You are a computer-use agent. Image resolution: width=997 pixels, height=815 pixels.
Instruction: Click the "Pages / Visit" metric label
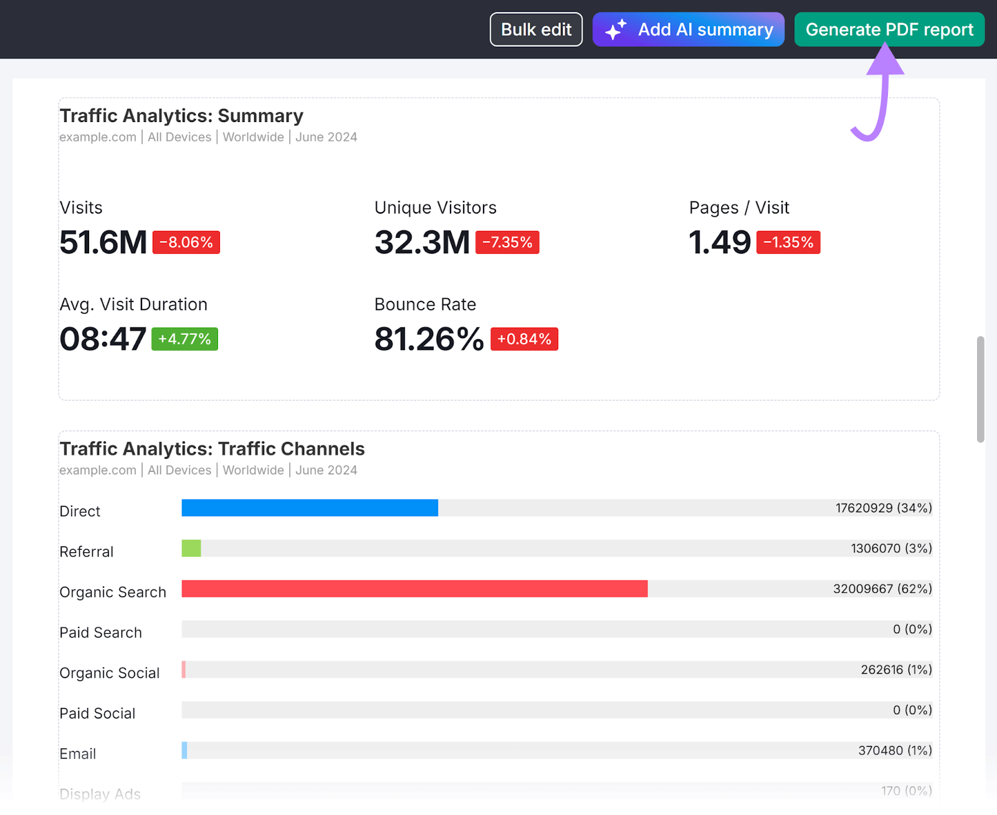point(739,207)
